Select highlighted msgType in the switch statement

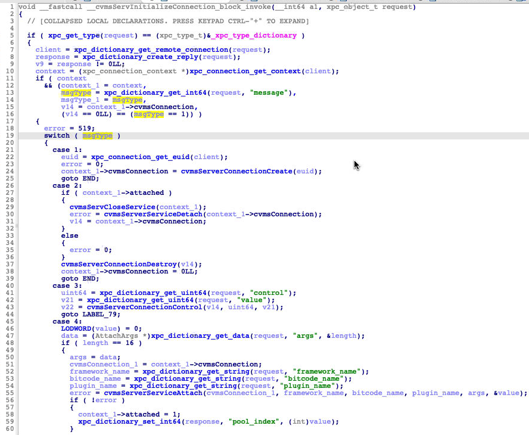[97, 135]
